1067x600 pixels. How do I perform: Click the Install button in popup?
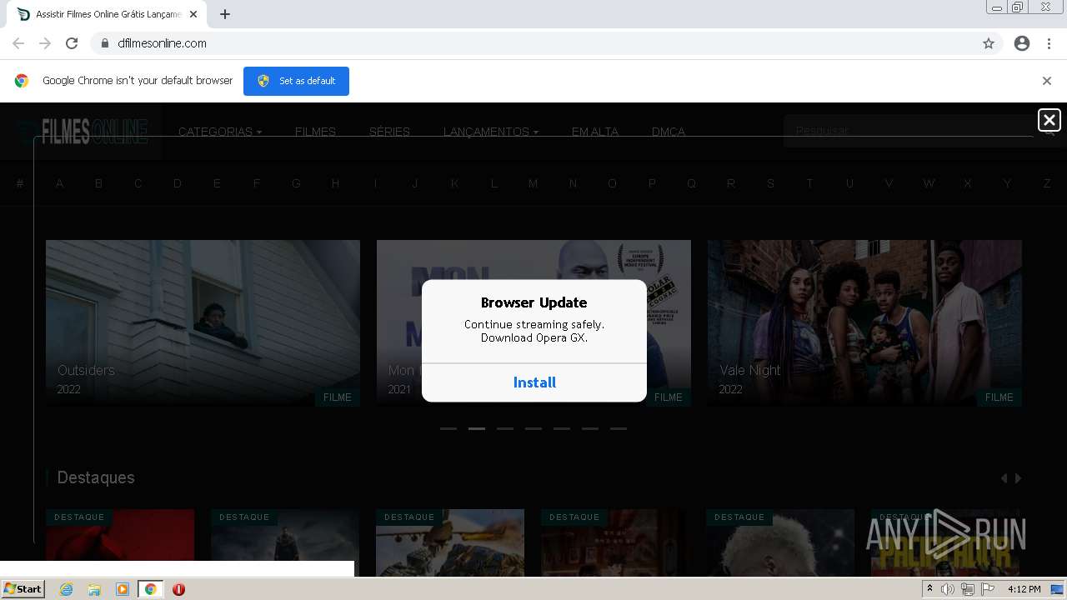pos(534,382)
